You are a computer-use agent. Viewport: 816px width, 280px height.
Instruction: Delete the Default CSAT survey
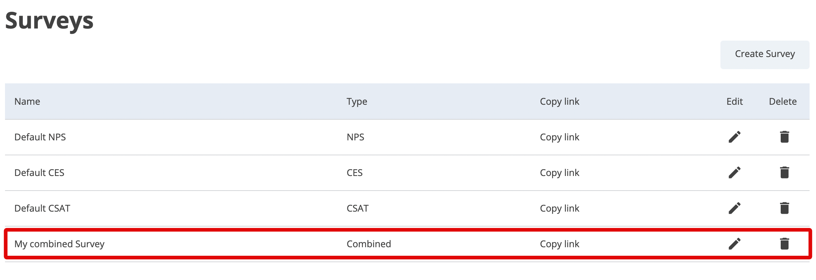pos(784,208)
